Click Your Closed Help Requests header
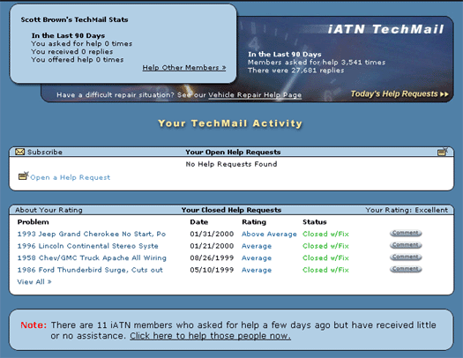The height and width of the screenshot is (358, 463). pyautogui.click(x=231, y=210)
